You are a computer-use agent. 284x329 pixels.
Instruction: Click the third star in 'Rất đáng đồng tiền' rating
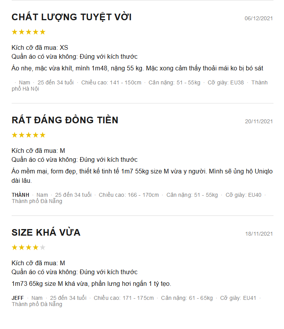[28, 135]
